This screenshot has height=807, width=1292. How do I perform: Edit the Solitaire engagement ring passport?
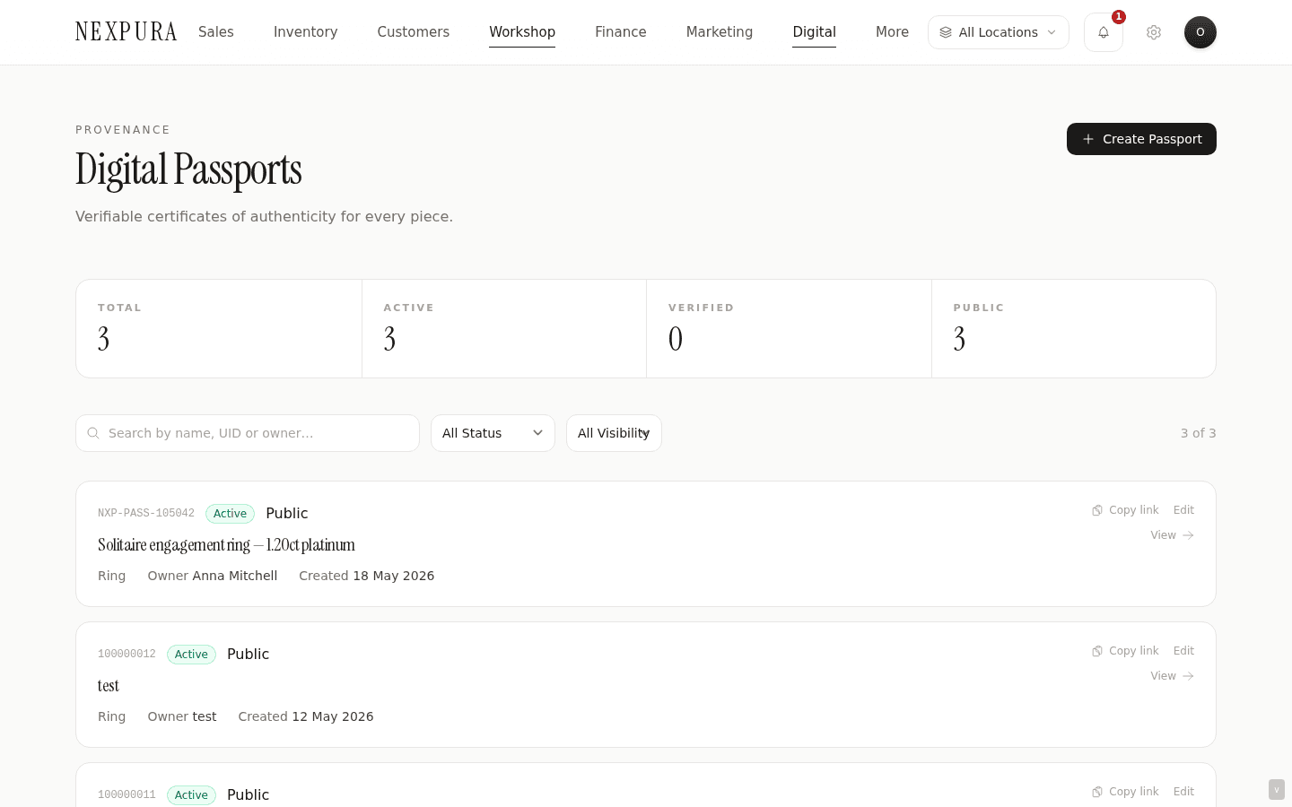1183,510
